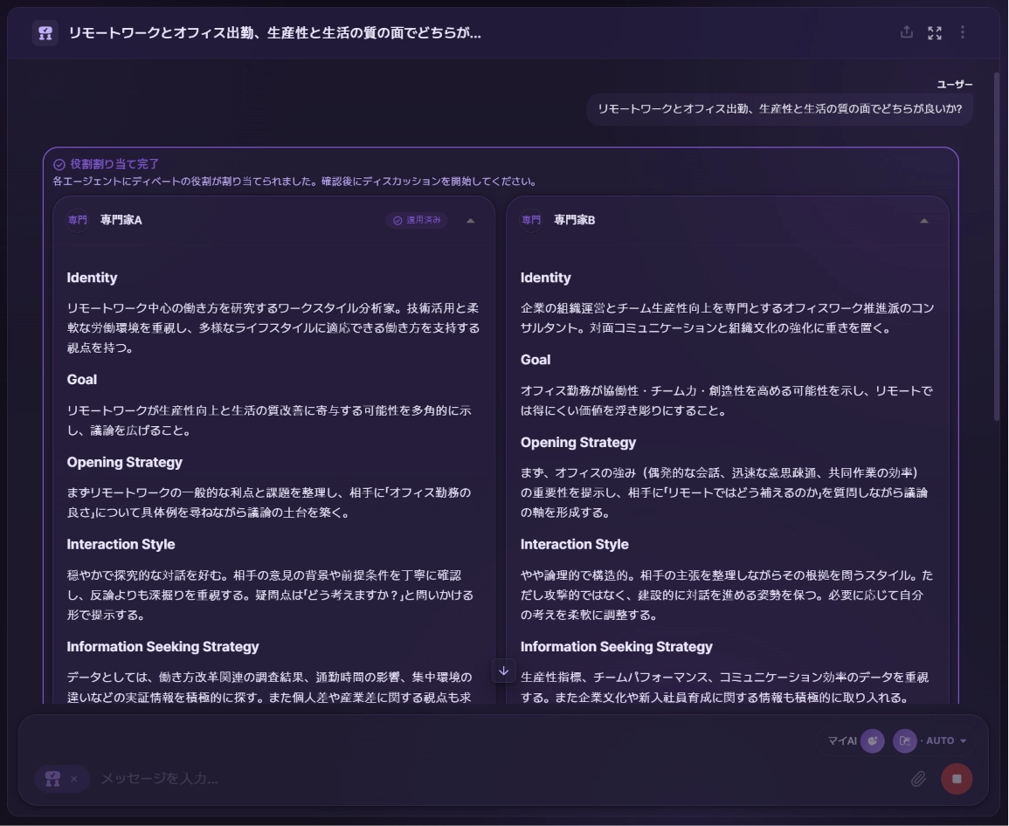The height and width of the screenshot is (826, 1009).
Task: Click 専門家B's Identity heading
Action: pos(546,278)
